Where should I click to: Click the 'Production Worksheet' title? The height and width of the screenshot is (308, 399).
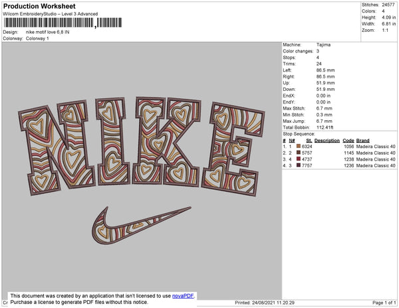coord(39,6)
